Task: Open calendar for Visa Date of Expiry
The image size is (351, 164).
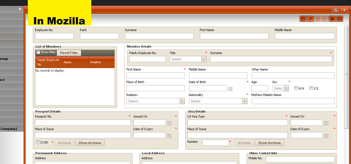Action: [x=326, y=136]
